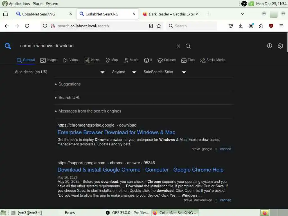Open Firefox View icon at tab strip

(x=6, y=14)
